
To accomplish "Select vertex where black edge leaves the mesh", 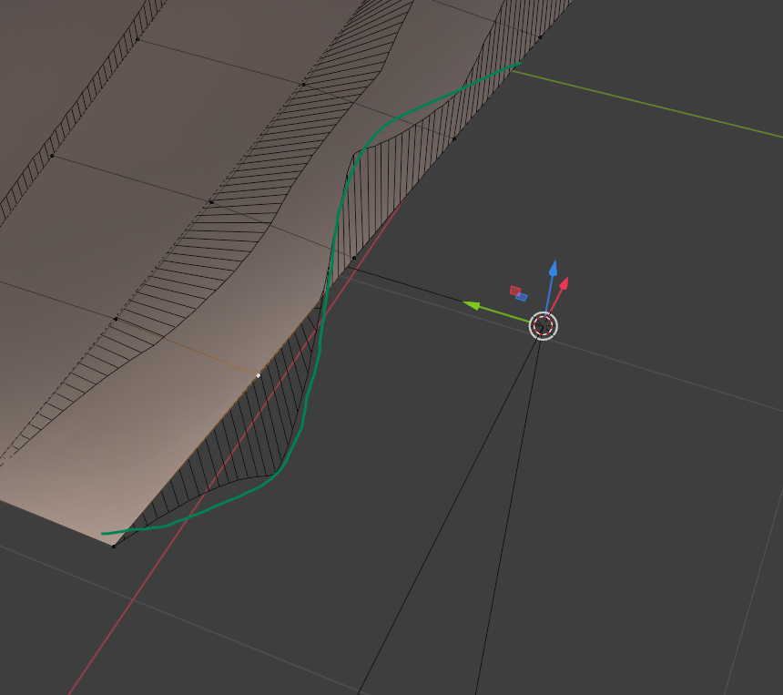I will (353, 259).
